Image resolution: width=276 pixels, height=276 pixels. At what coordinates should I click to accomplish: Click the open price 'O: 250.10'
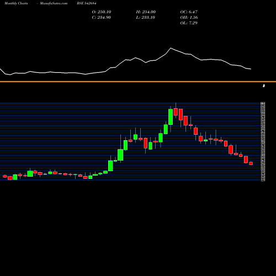(x=102, y=12)
